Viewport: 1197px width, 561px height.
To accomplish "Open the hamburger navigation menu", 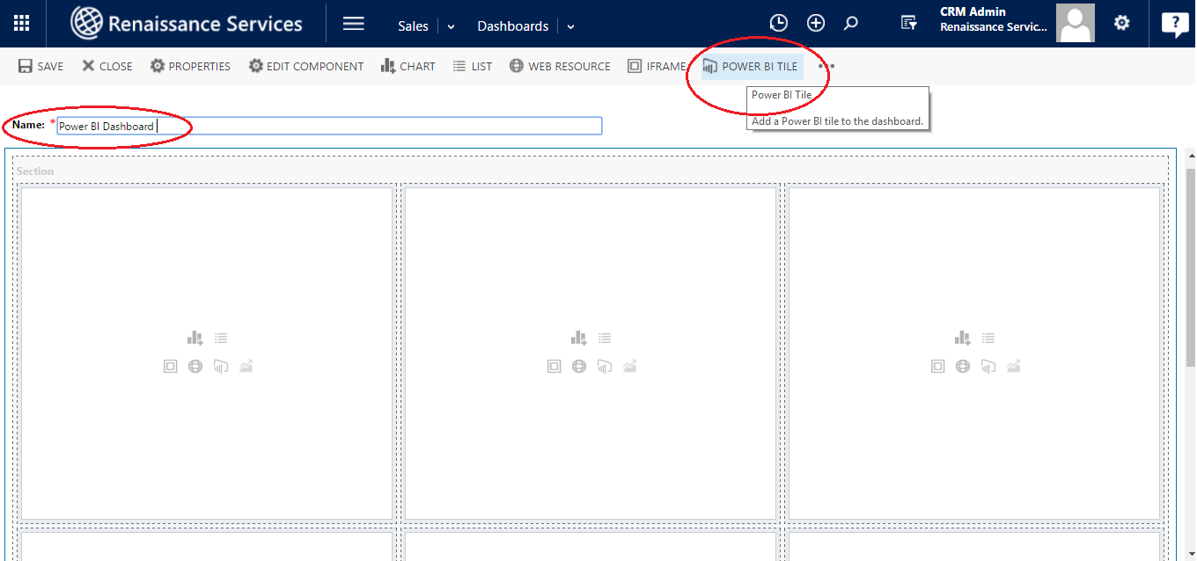I will [x=353, y=24].
